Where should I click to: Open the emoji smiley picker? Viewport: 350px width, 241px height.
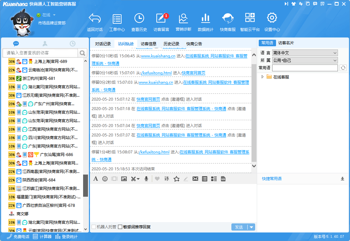(x=105, y=179)
